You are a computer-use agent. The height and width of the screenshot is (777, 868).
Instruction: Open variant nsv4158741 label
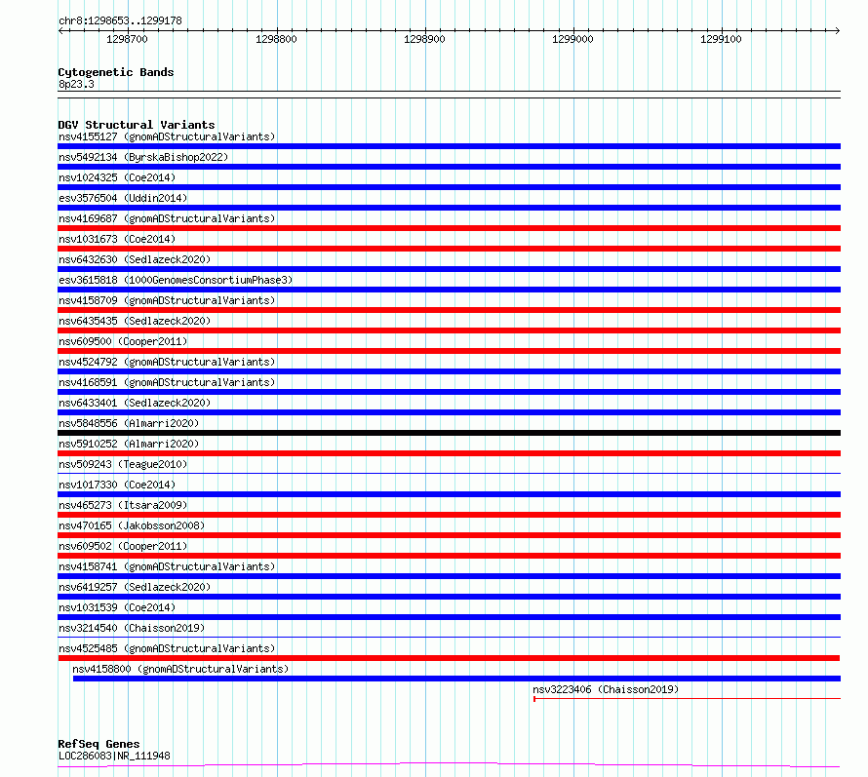click(167, 566)
